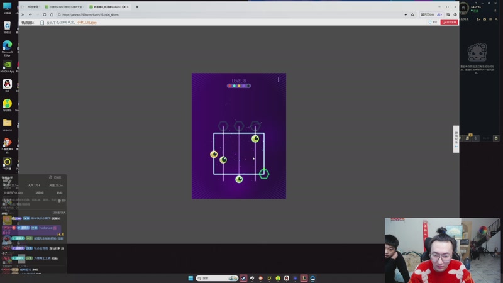Click the phone icon in the game header
Viewport: 503px width, 283px height.
(42, 23)
